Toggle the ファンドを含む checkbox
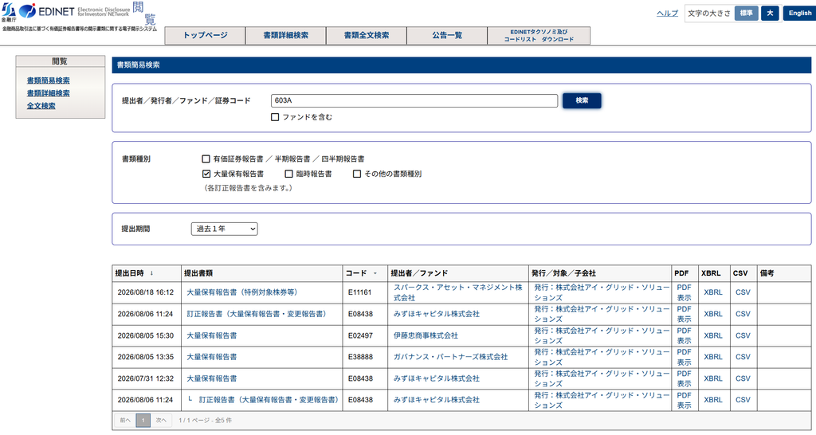The width and height of the screenshot is (816, 435). [275, 117]
